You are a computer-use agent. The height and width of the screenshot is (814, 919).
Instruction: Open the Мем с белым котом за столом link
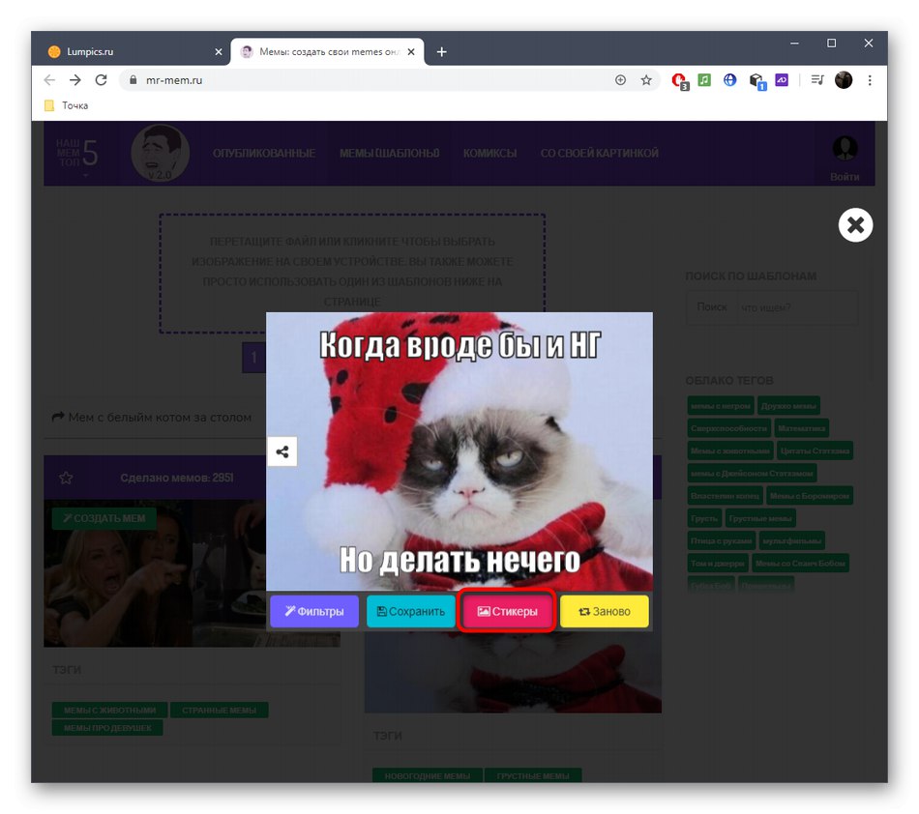click(x=152, y=417)
